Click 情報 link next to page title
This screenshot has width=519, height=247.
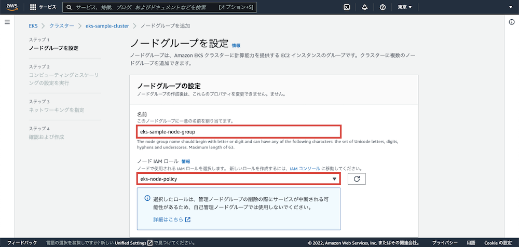pos(236,46)
